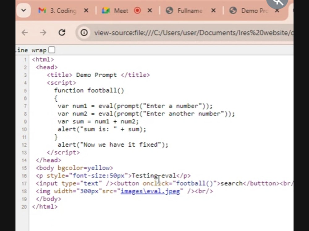Click the Meet favicon on the second tab
The width and height of the screenshot is (309, 231).
tap(106, 10)
